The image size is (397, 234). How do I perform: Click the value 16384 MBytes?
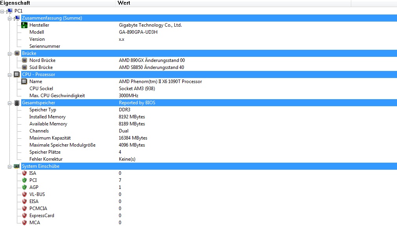pyautogui.click(x=133, y=138)
